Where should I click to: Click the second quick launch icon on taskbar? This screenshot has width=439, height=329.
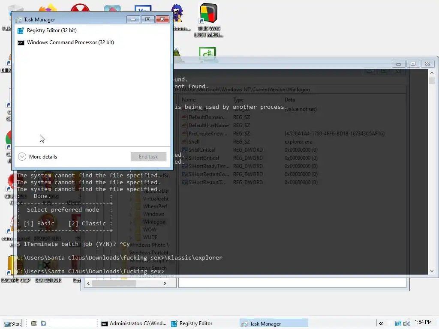(x=43, y=323)
